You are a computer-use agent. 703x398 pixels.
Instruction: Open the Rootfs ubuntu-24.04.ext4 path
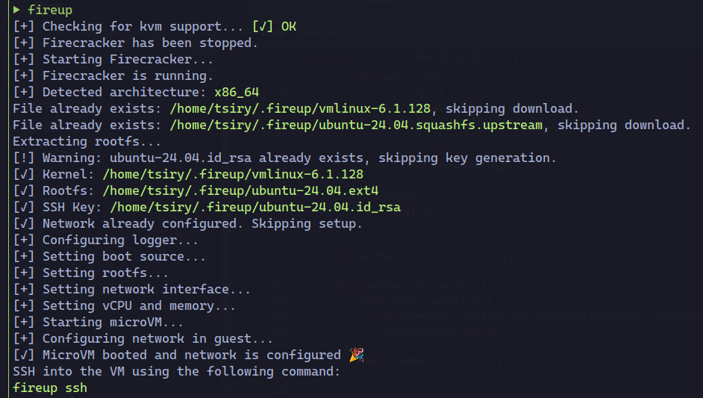tap(240, 191)
